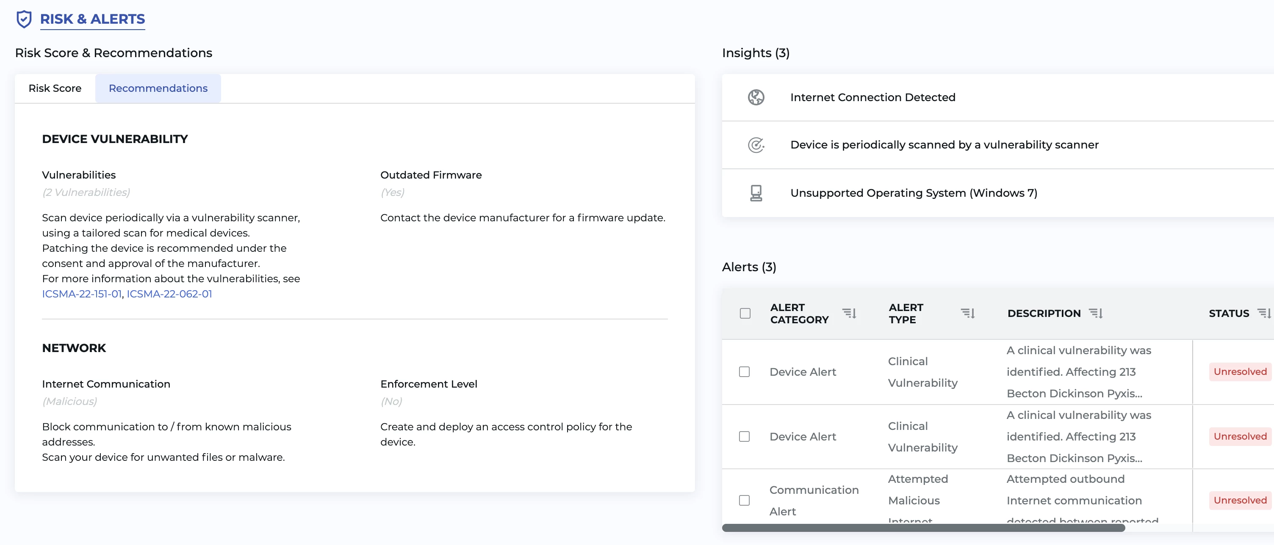Select the first Device Alert row checkbox
Viewport: 1274px width, 545px height.
coord(744,372)
